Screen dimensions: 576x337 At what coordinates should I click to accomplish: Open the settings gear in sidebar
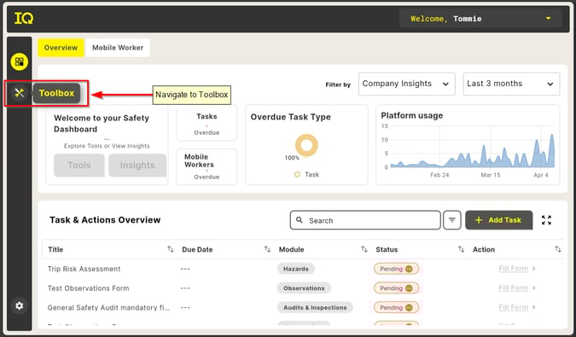tap(19, 305)
